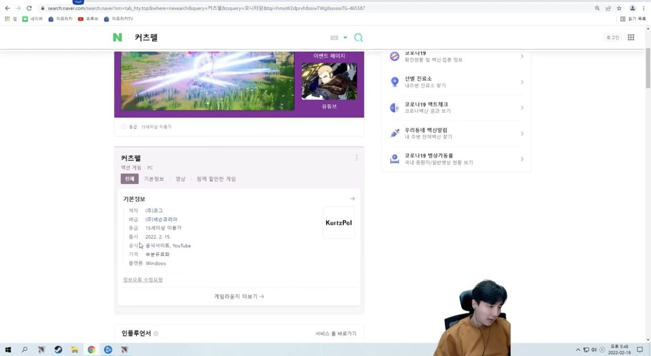Click the (주)코그 developer link
Image resolution: width=651 pixels, height=356 pixels.
pyautogui.click(x=154, y=210)
